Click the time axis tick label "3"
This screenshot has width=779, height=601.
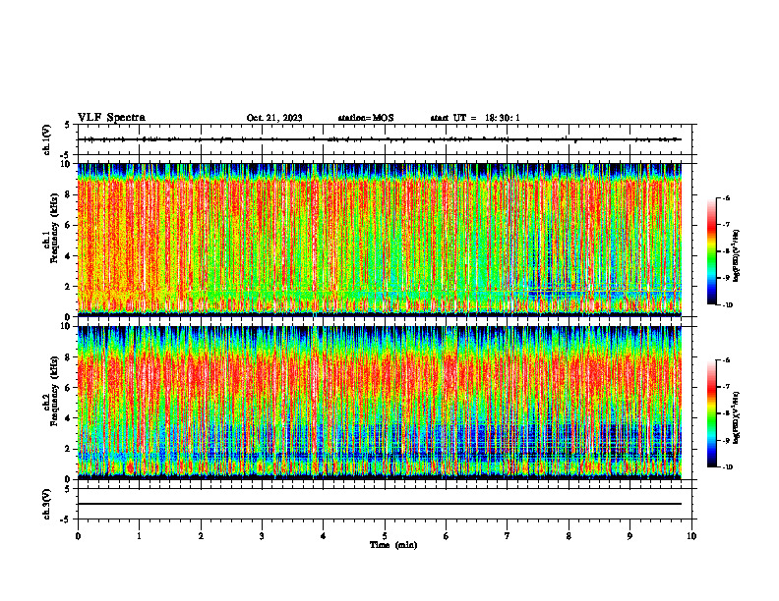(x=263, y=536)
